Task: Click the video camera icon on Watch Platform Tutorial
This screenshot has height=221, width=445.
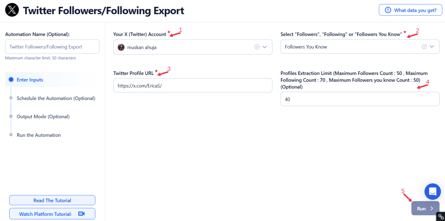Action: (81, 214)
